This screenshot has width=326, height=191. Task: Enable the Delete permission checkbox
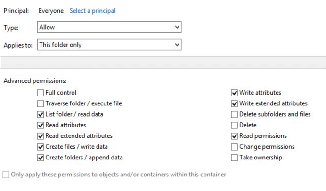tap(234, 125)
